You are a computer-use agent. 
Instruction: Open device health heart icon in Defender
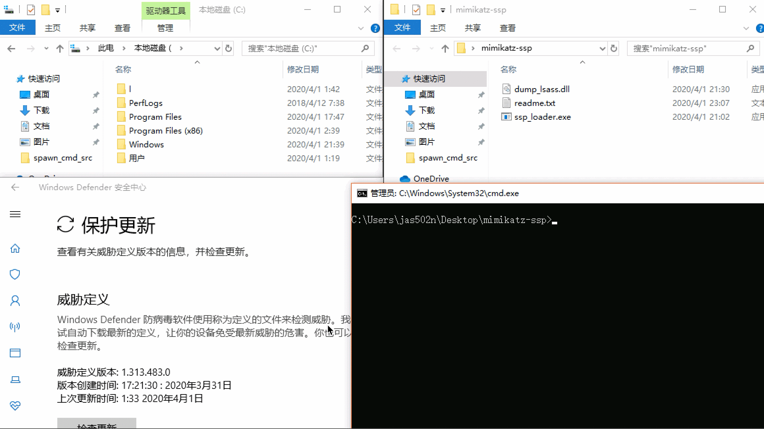click(x=15, y=406)
